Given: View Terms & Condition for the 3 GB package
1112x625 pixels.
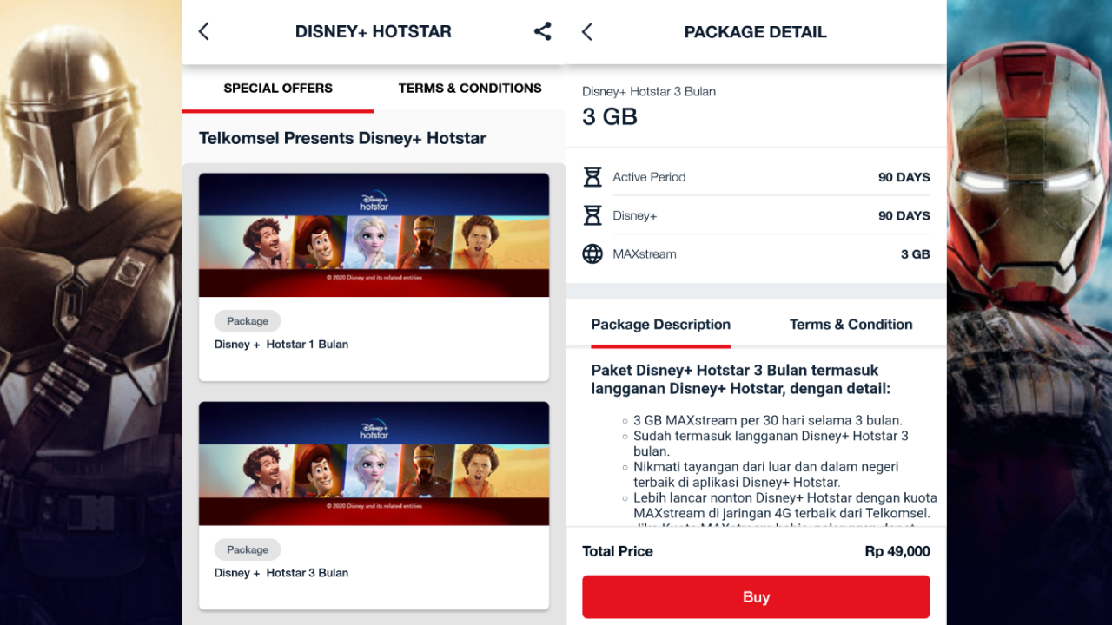Looking at the screenshot, I should (x=851, y=324).
